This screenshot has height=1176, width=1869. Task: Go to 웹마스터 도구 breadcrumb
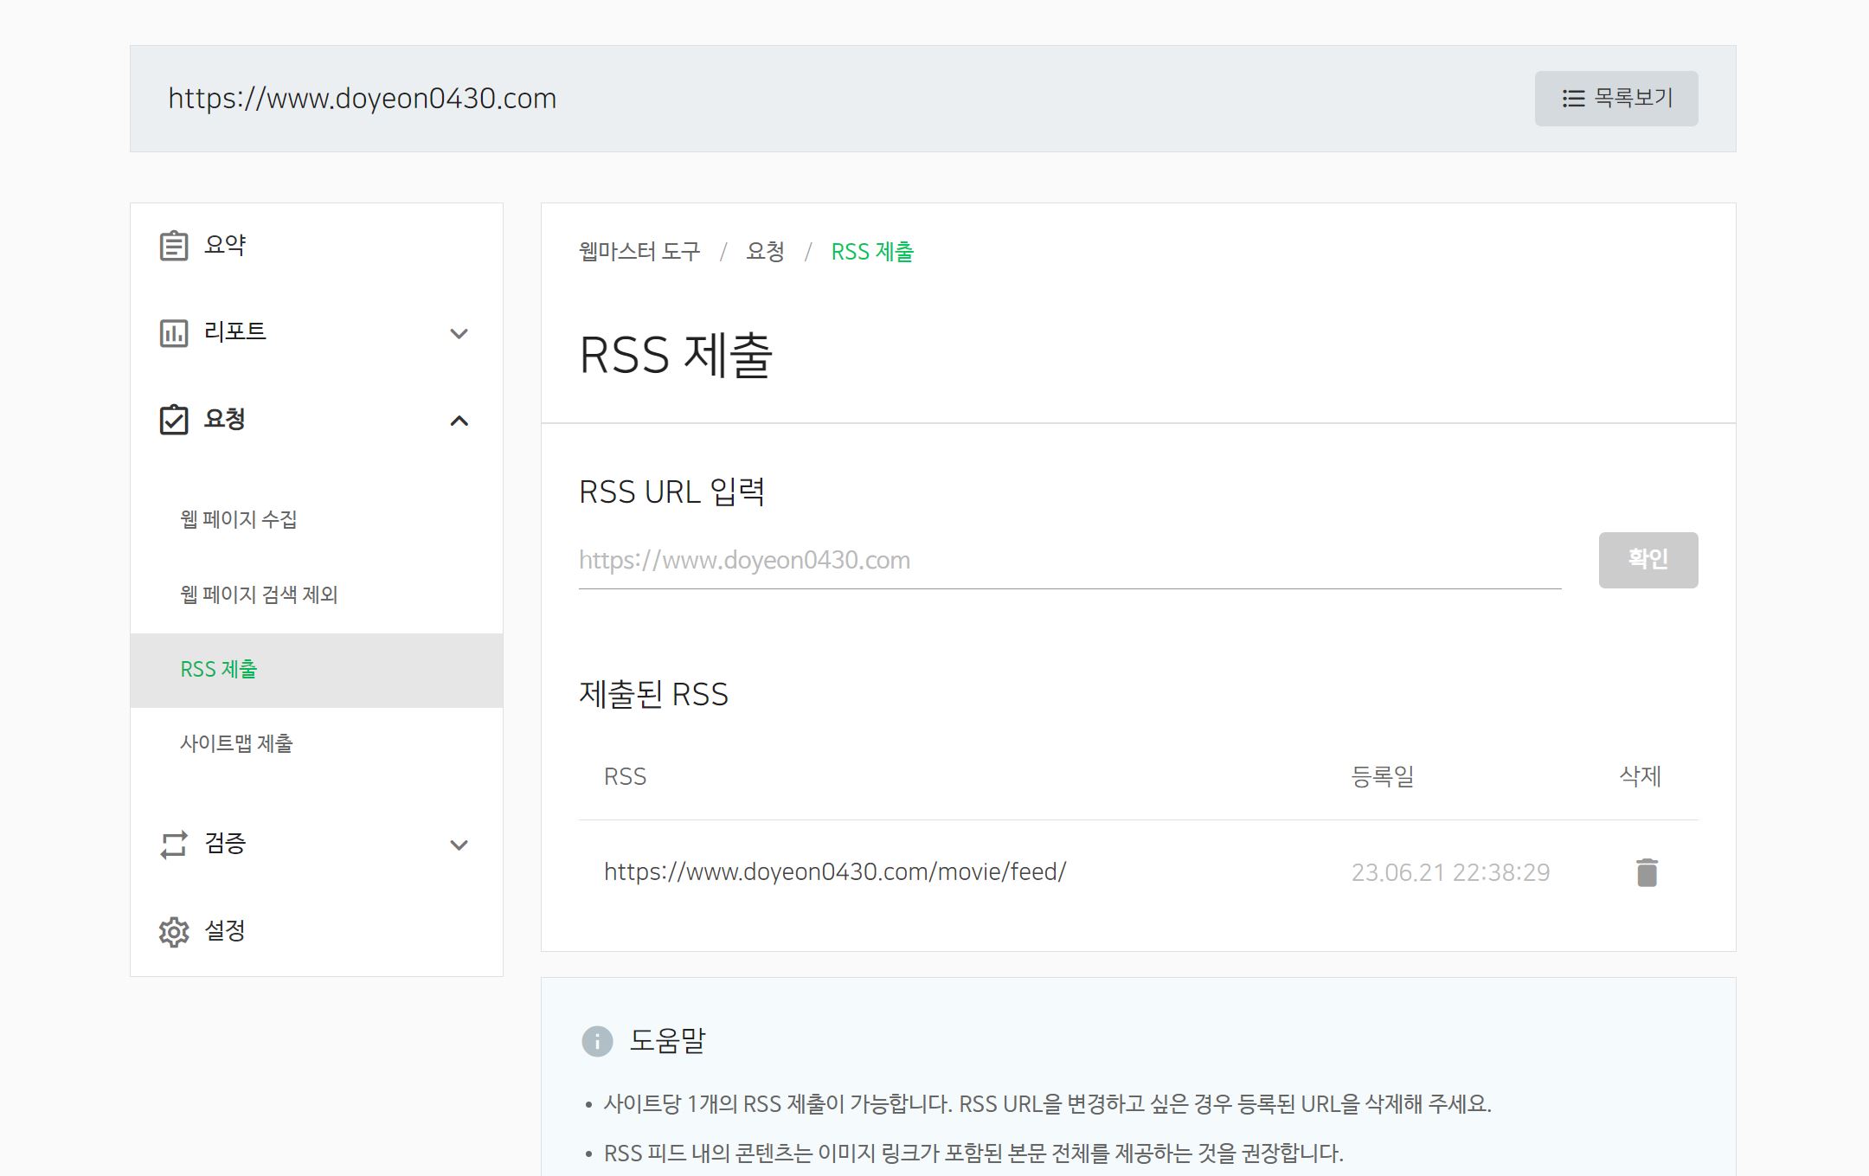point(639,252)
